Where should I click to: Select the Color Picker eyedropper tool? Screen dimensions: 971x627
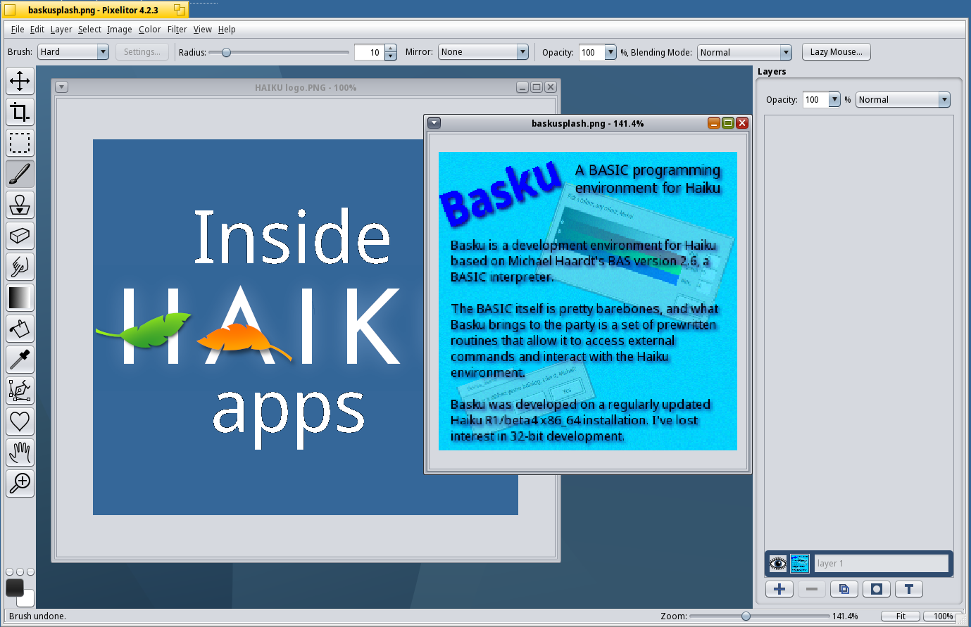tap(20, 360)
